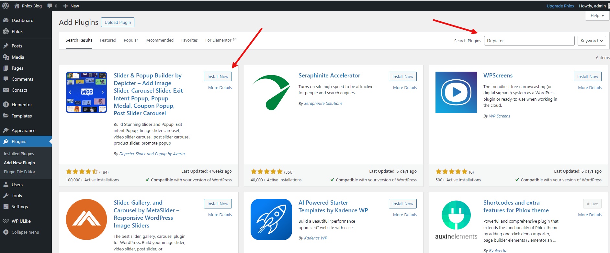Click the Dashboard gauge icon in sidebar
Screen dimensions: 610x253
[x=6, y=20]
